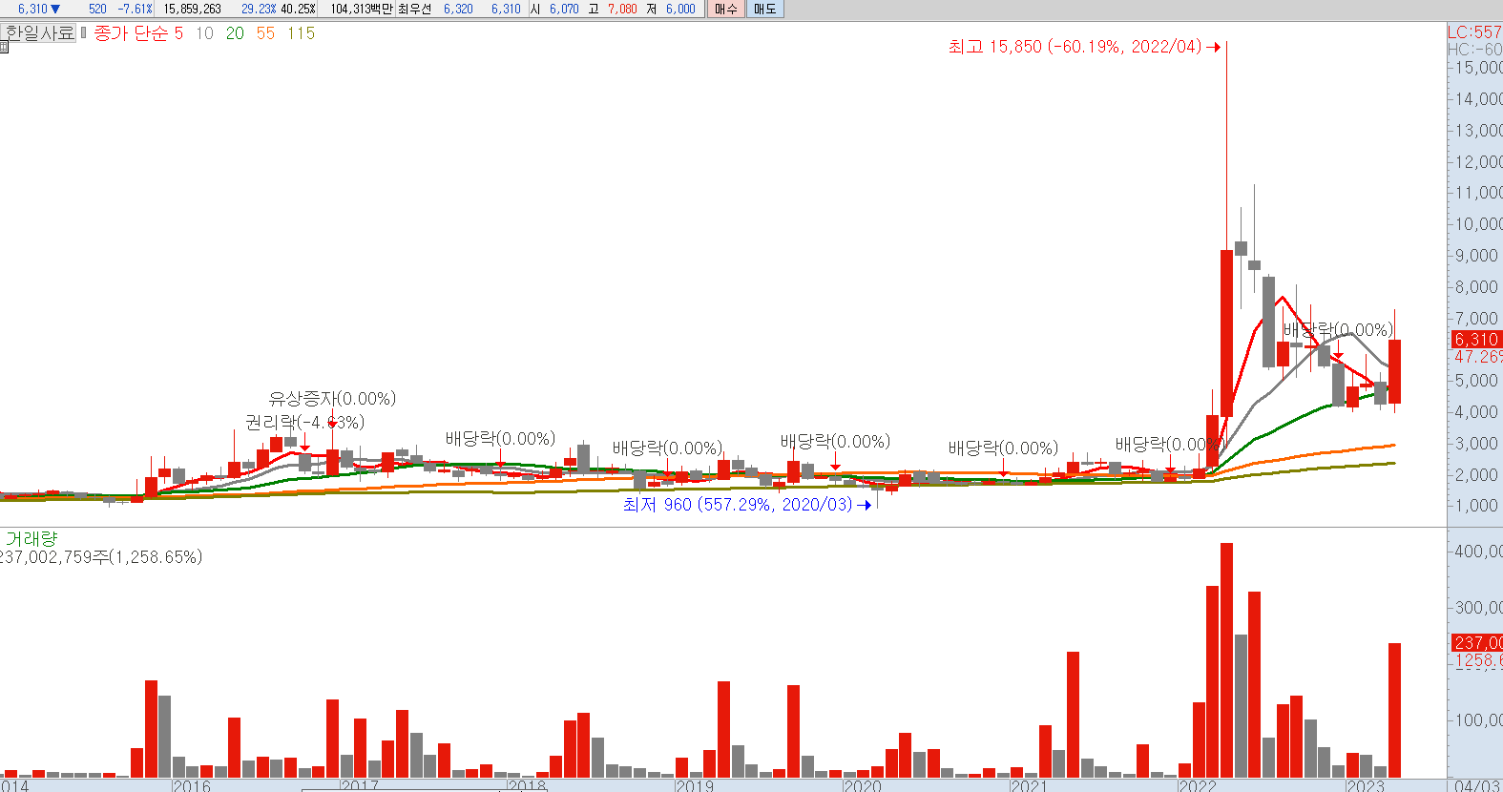
Task: Select the 5-period moving average legend
Action: tap(178, 33)
